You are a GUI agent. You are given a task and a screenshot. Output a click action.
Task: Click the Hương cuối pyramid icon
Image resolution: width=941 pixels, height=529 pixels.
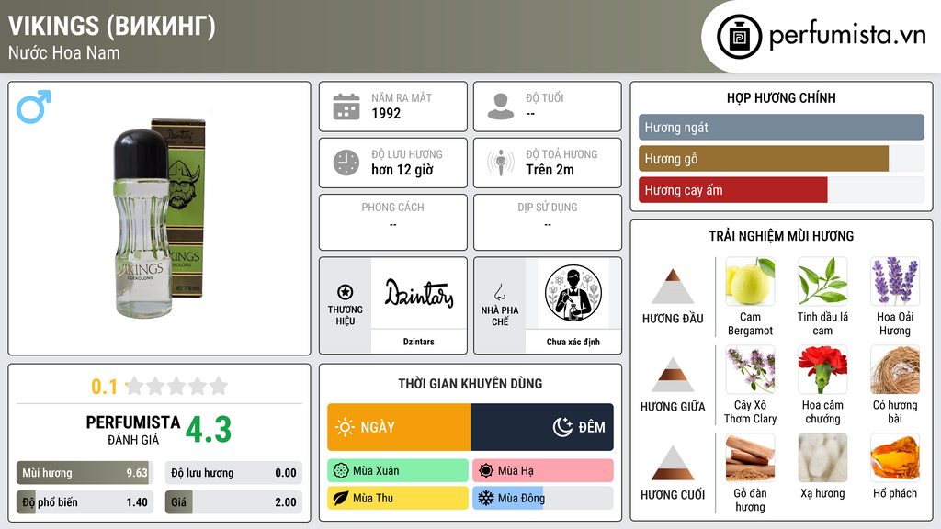[673, 463]
